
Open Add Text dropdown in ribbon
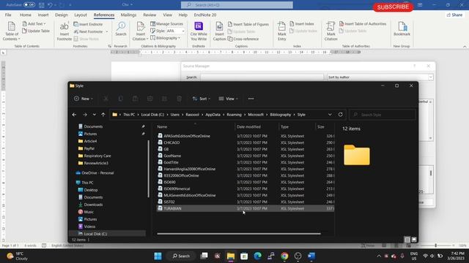(x=34, y=23)
